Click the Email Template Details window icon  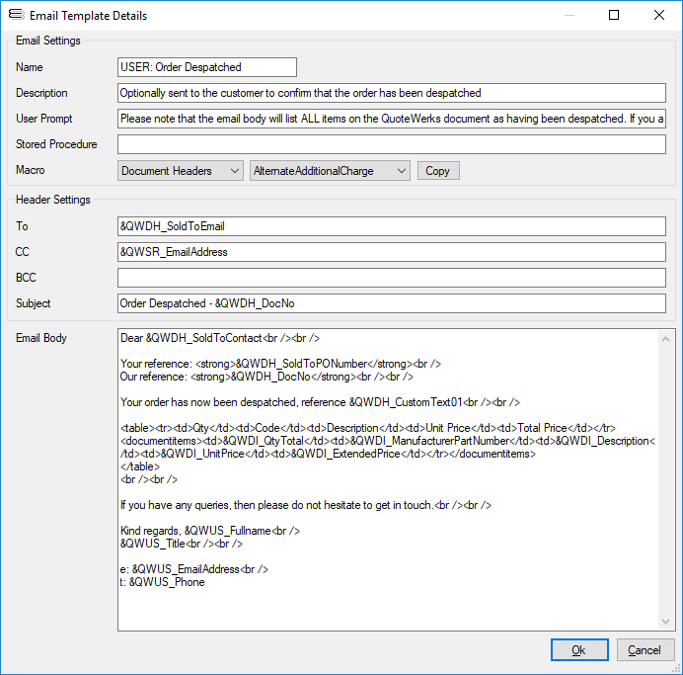coord(16,16)
